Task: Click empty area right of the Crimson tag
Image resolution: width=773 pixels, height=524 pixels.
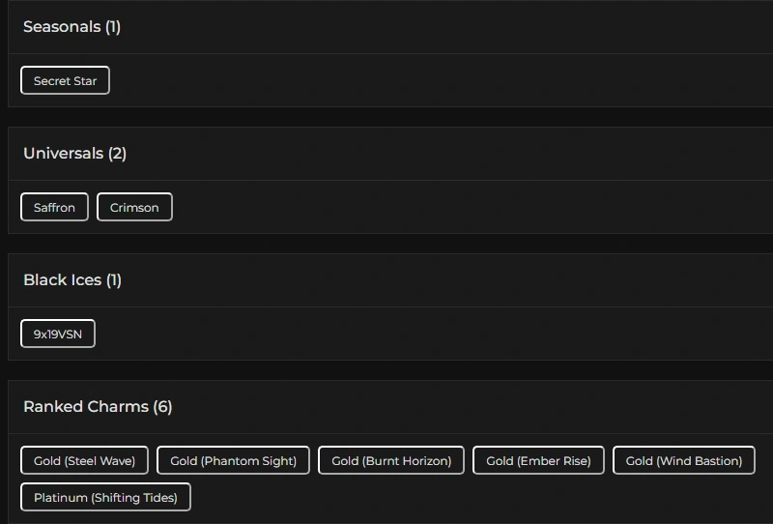Action: click(435, 207)
